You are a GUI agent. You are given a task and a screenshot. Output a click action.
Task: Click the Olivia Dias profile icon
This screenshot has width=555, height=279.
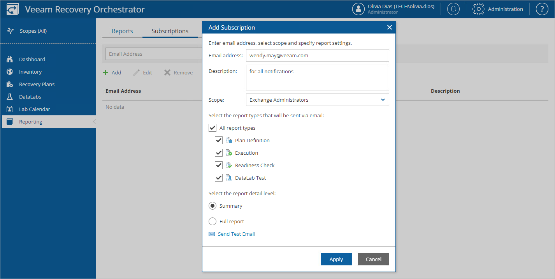[x=358, y=9]
